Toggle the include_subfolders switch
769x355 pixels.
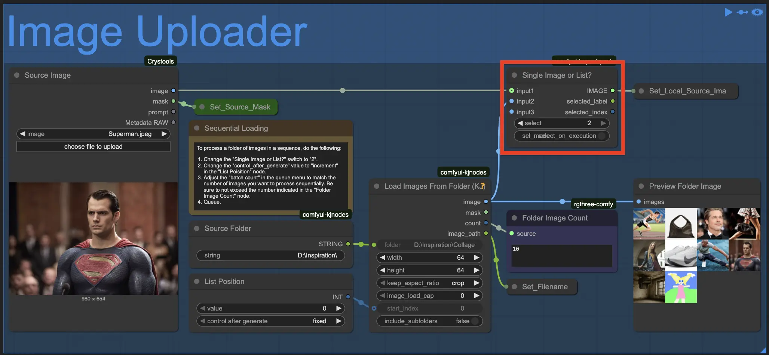pos(475,321)
